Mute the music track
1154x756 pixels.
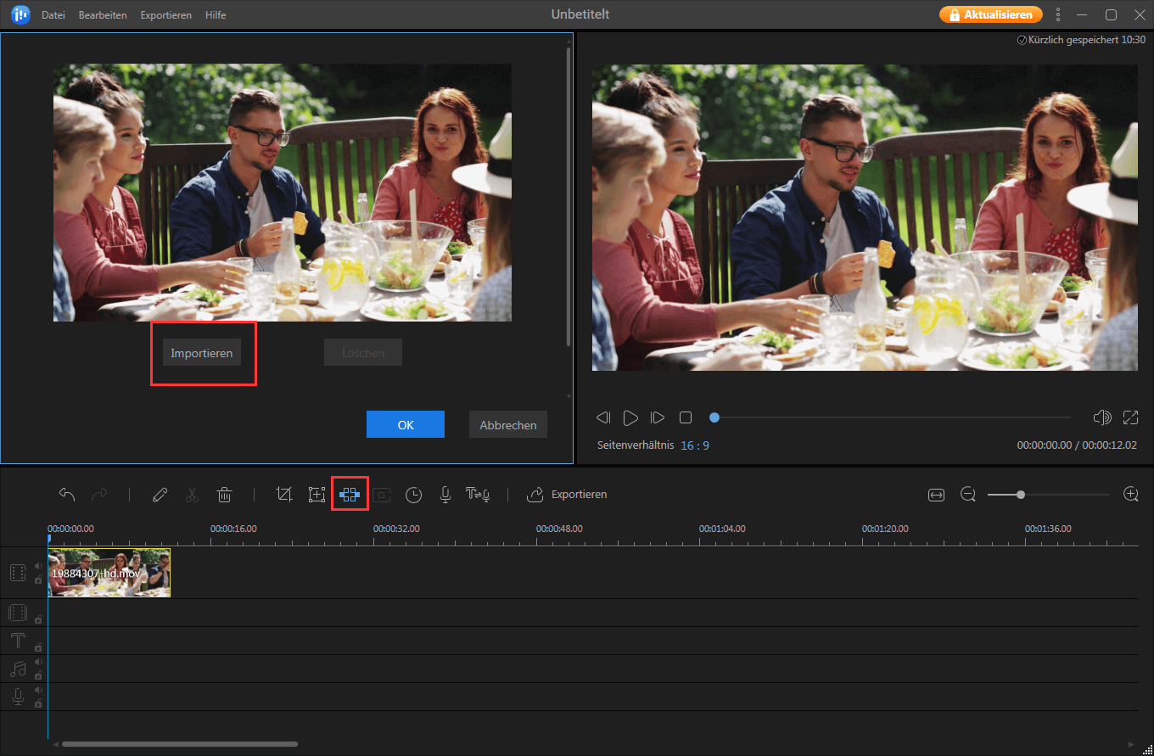tap(38, 663)
